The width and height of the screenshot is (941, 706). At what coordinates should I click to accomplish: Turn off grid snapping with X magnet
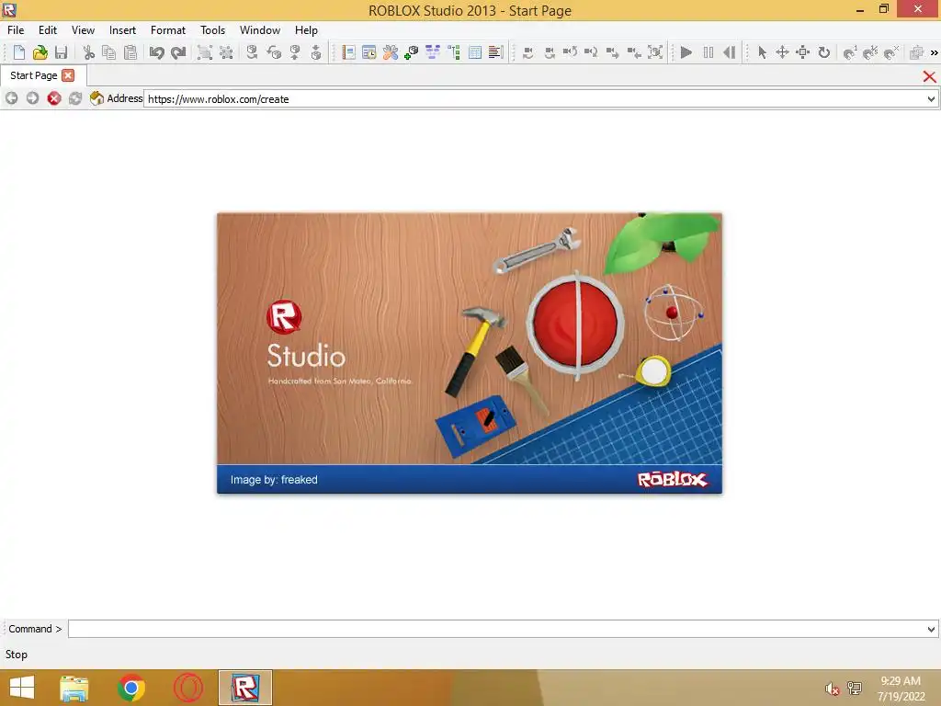(891, 52)
